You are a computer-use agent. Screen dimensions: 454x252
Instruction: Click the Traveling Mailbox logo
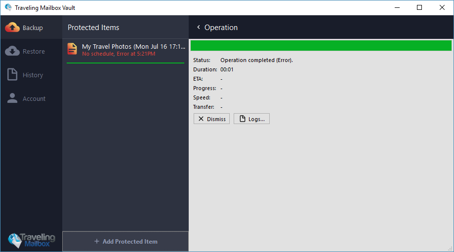point(31,240)
